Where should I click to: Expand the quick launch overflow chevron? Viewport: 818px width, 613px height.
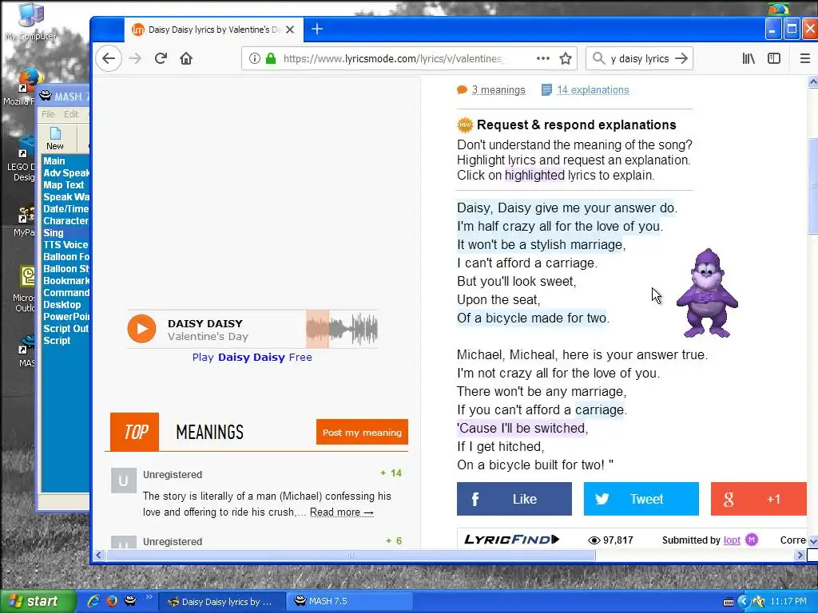pyautogui.click(x=149, y=597)
